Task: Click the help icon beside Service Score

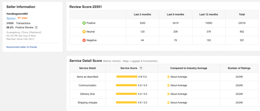Action: (141, 68)
